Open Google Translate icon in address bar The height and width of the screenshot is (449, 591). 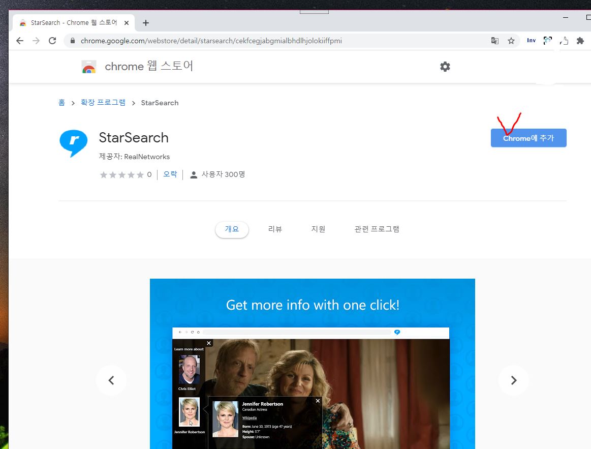tap(495, 41)
